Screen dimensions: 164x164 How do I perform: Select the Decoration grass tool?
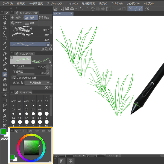[x=5, y=74]
